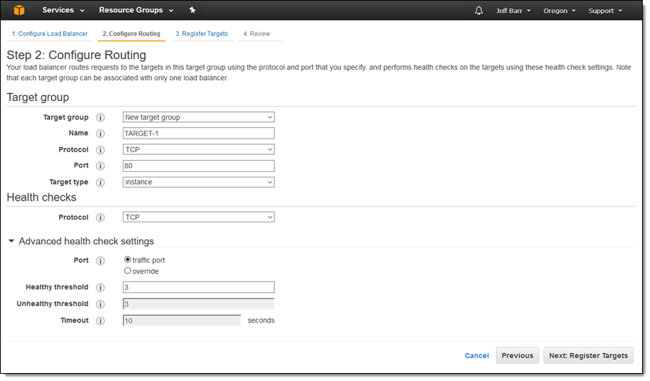Click info icon beside Name field
Image resolution: width=650 pixels, height=381 pixels.
click(100, 133)
